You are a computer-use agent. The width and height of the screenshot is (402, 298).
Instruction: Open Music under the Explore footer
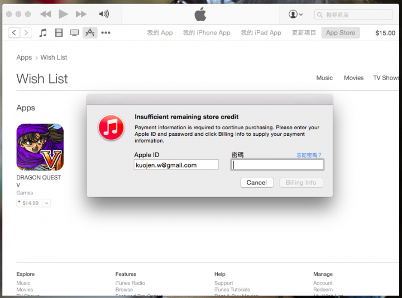tap(23, 283)
